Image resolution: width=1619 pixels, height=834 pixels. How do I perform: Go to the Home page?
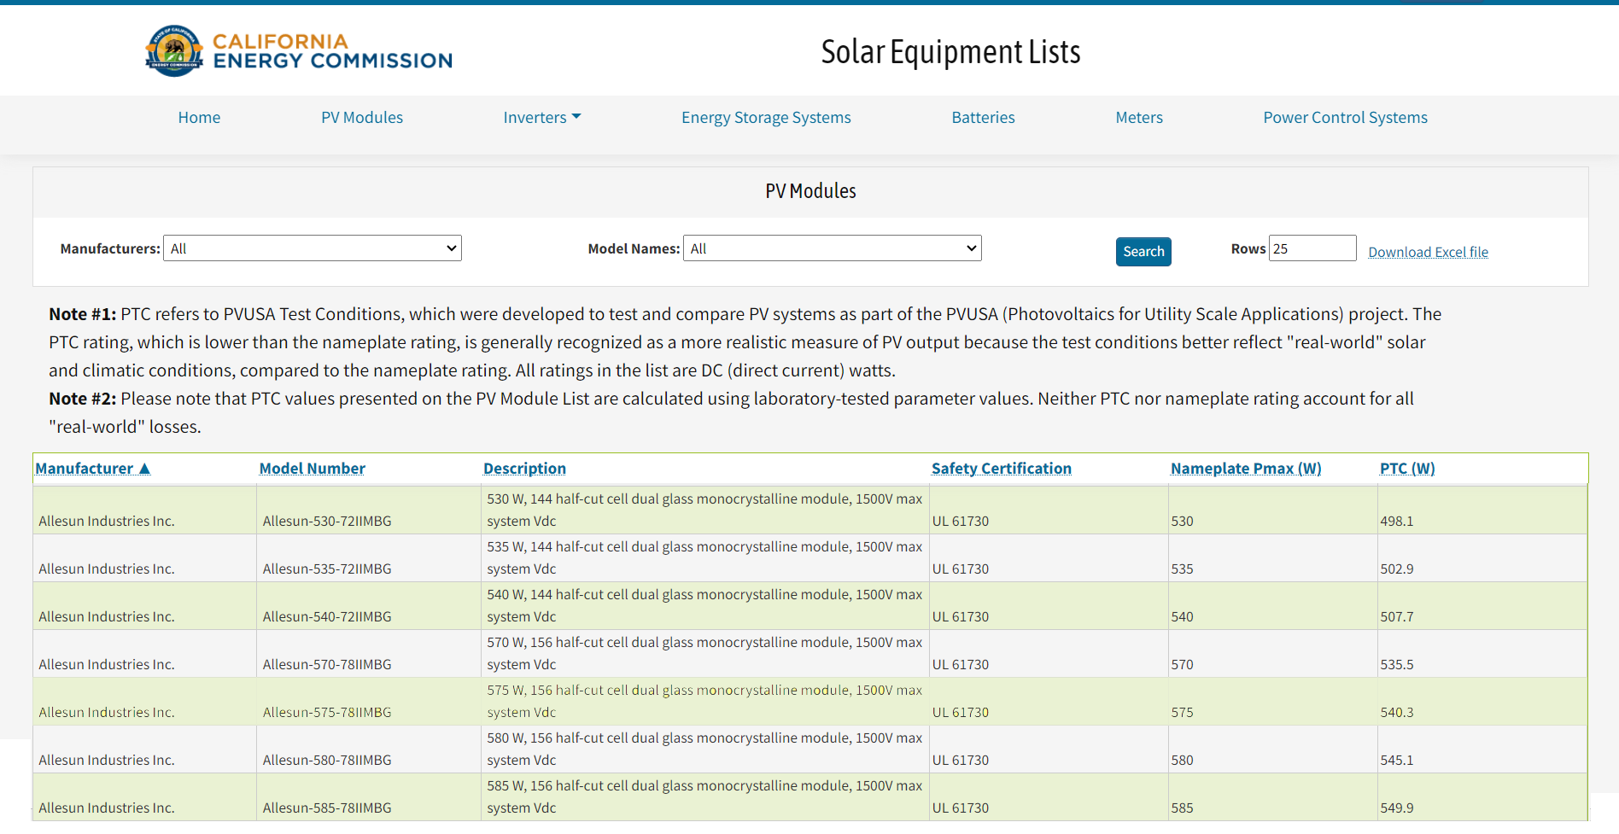pos(199,118)
